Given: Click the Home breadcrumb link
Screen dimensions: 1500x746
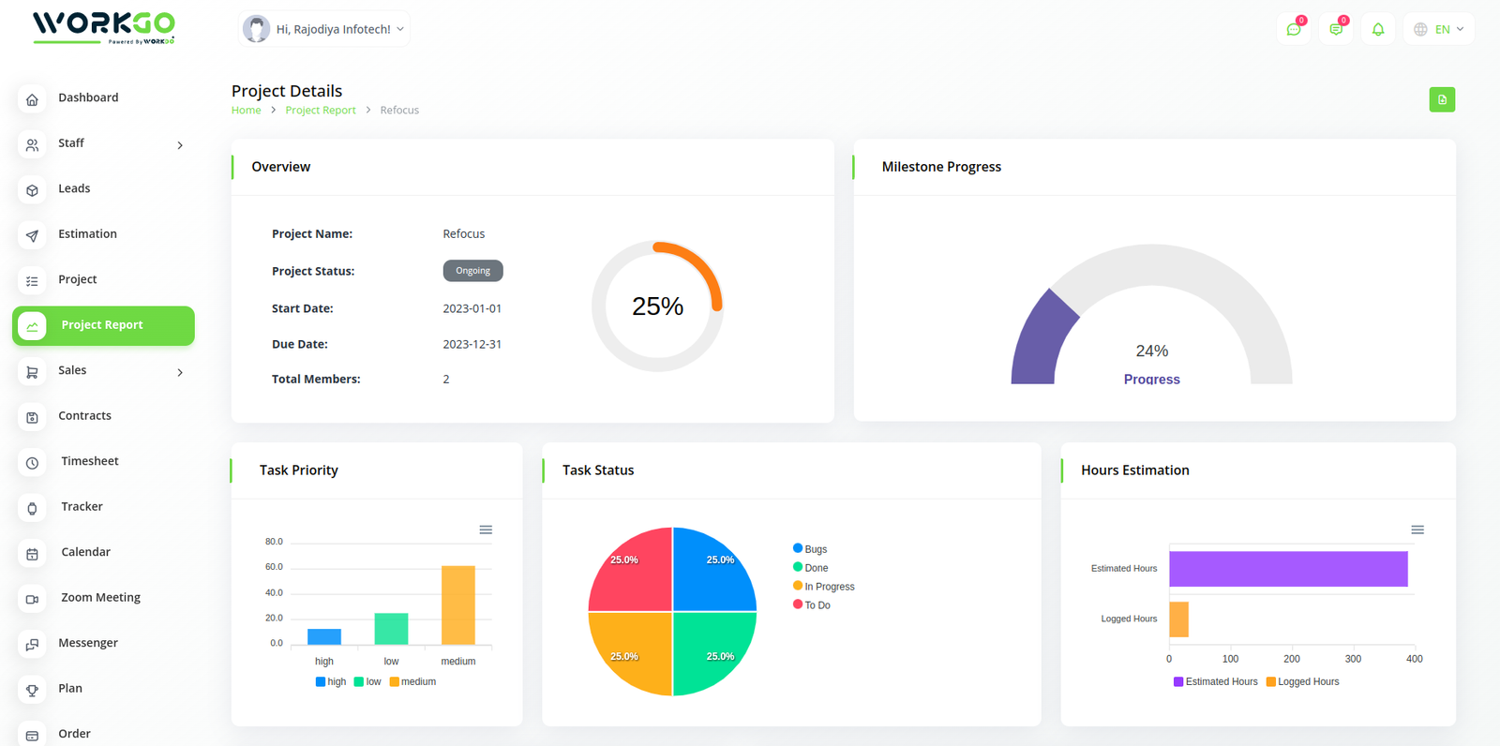Looking at the screenshot, I should [247, 110].
